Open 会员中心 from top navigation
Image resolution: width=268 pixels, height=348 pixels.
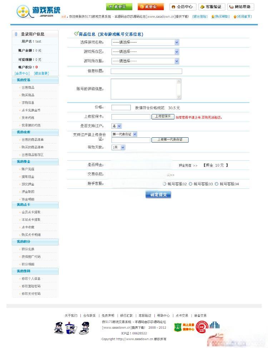click(183, 7)
